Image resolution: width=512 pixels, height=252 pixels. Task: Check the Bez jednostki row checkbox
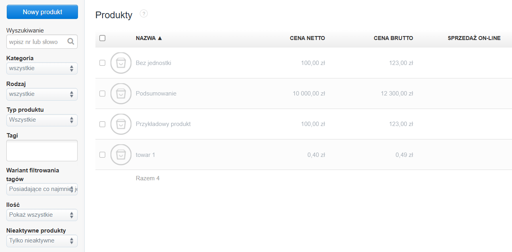point(103,63)
